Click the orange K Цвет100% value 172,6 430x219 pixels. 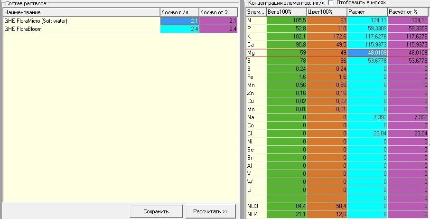coord(327,37)
